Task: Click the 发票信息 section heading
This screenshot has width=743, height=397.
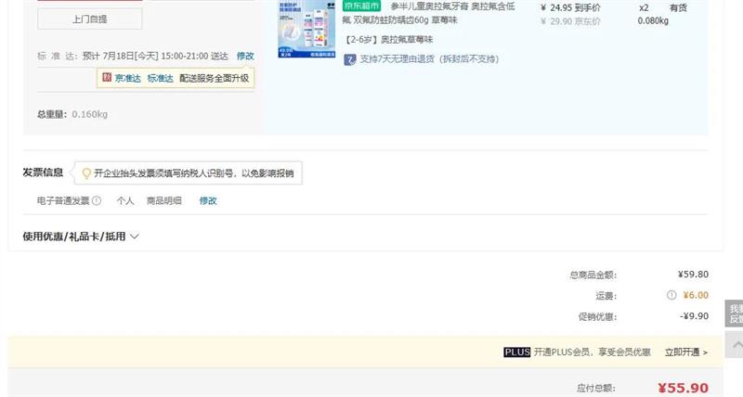Action: click(43, 173)
